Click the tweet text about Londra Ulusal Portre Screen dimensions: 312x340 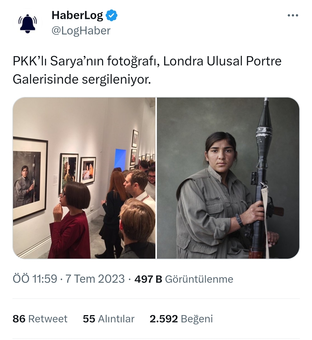147,70
